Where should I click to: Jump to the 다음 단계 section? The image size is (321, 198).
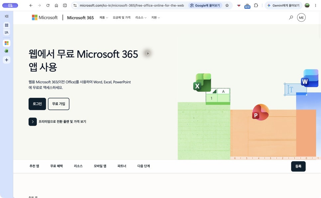(144, 166)
